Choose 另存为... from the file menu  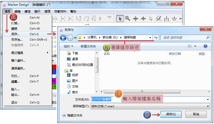point(17,40)
